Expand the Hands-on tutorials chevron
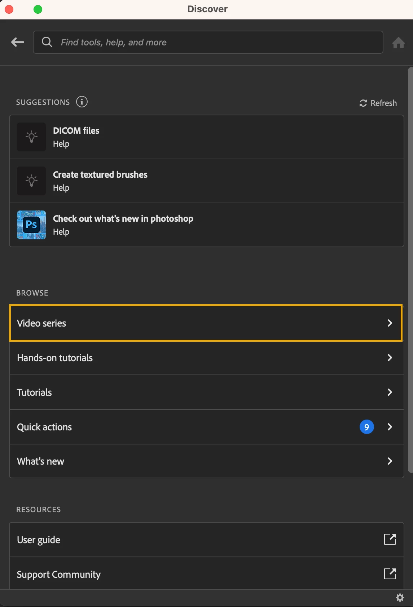Image resolution: width=413 pixels, height=607 pixels. pyautogui.click(x=390, y=358)
